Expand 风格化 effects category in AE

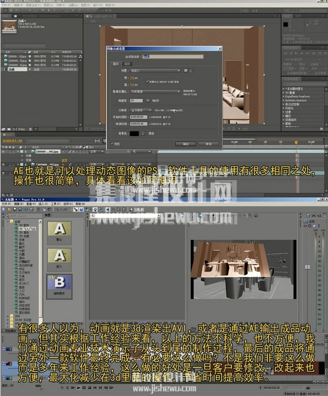(x=284, y=108)
